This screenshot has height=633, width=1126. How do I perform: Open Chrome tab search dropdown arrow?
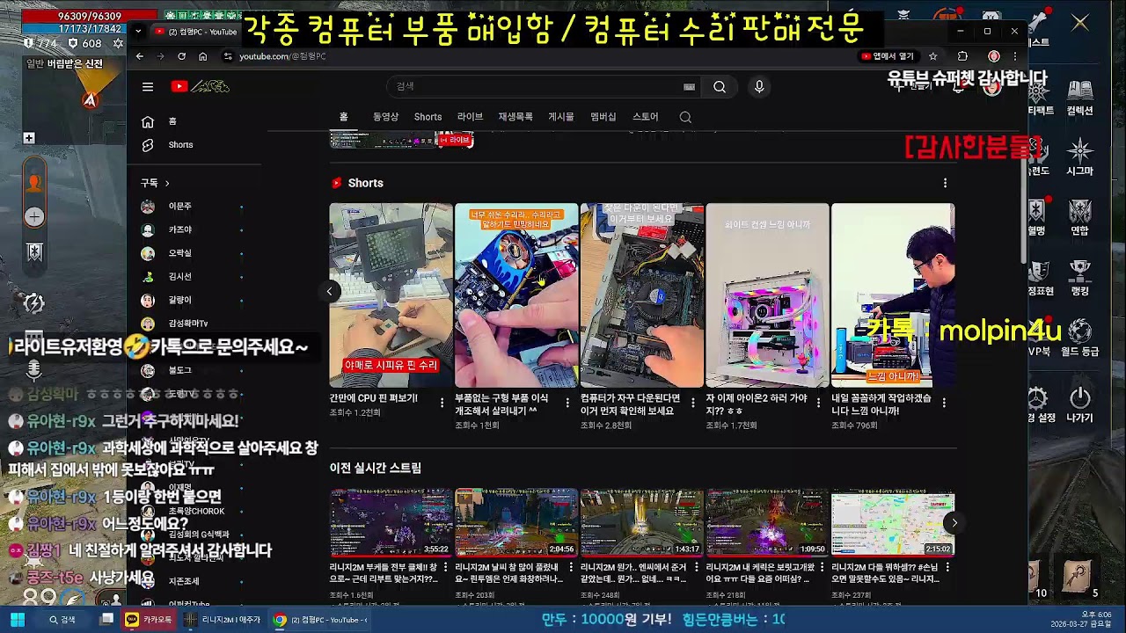[x=138, y=31]
